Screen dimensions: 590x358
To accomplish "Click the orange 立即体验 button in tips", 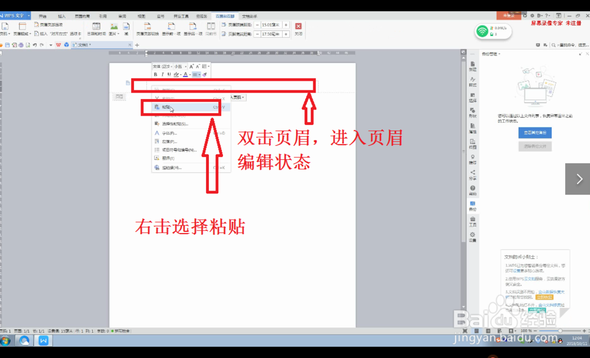I will [x=545, y=297].
